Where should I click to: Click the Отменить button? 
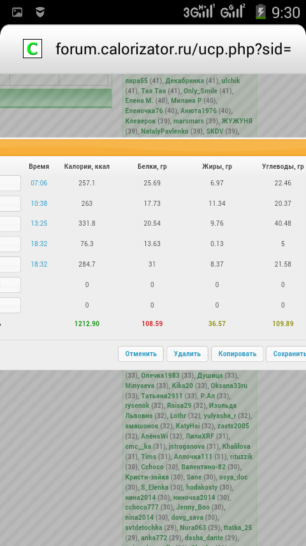[x=141, y=354]
